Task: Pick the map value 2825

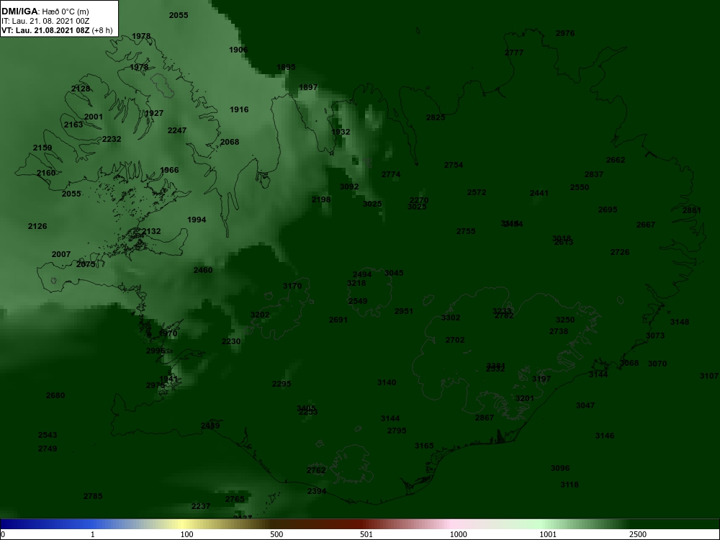Action: [x=436, y=117]
